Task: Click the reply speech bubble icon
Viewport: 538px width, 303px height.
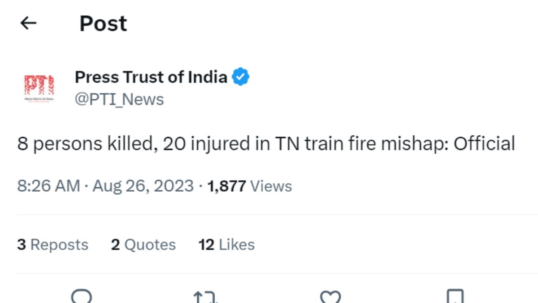Action: point(82,297)
